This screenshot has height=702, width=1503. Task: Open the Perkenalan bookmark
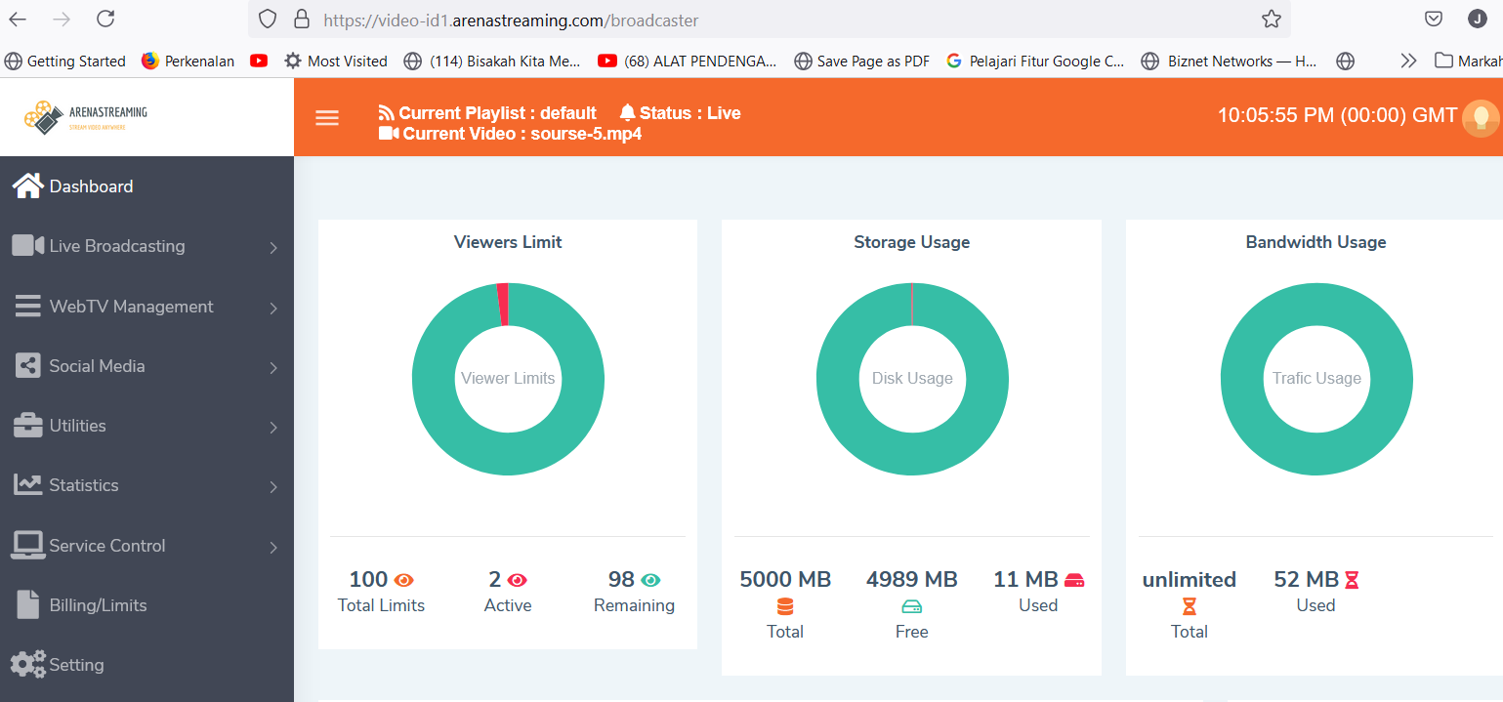[188, 61]
